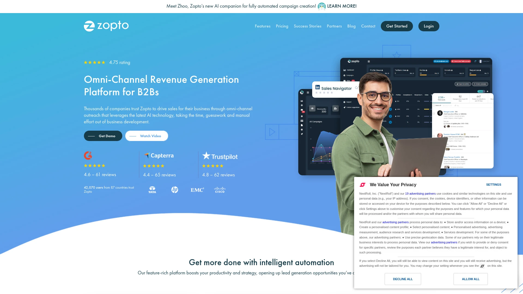This screenshot has width=523, height=294.
Task: Click Allow All privacy consent button
Action: 470,279
